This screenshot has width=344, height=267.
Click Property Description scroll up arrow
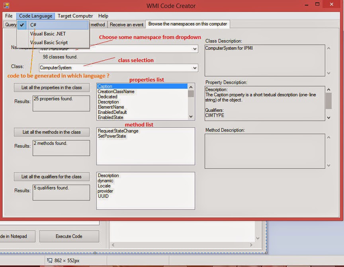point(328,90)
